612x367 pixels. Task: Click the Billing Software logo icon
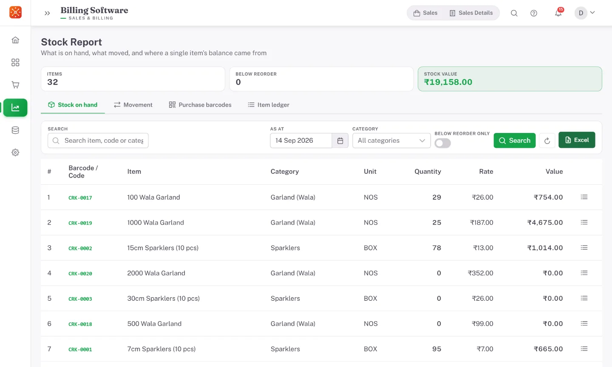16,12
